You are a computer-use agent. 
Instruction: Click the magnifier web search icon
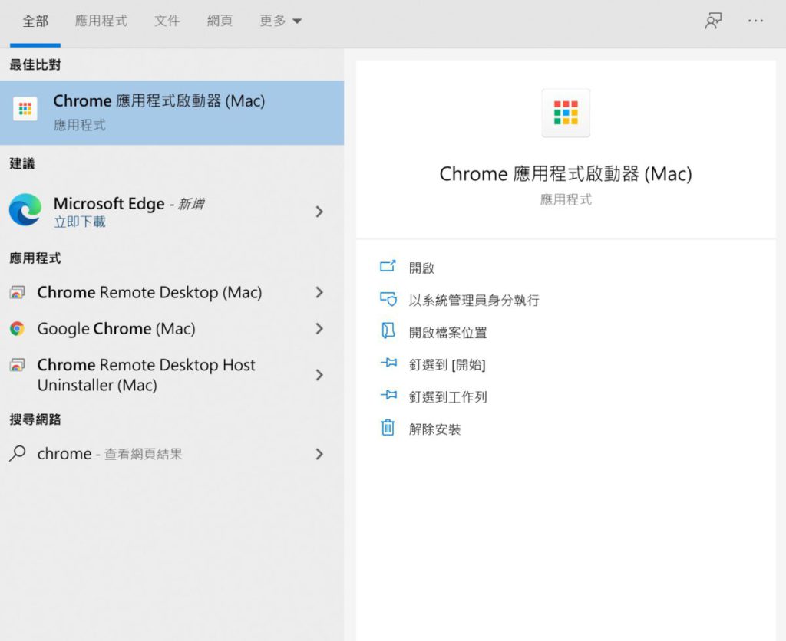(x=18, y=453)
